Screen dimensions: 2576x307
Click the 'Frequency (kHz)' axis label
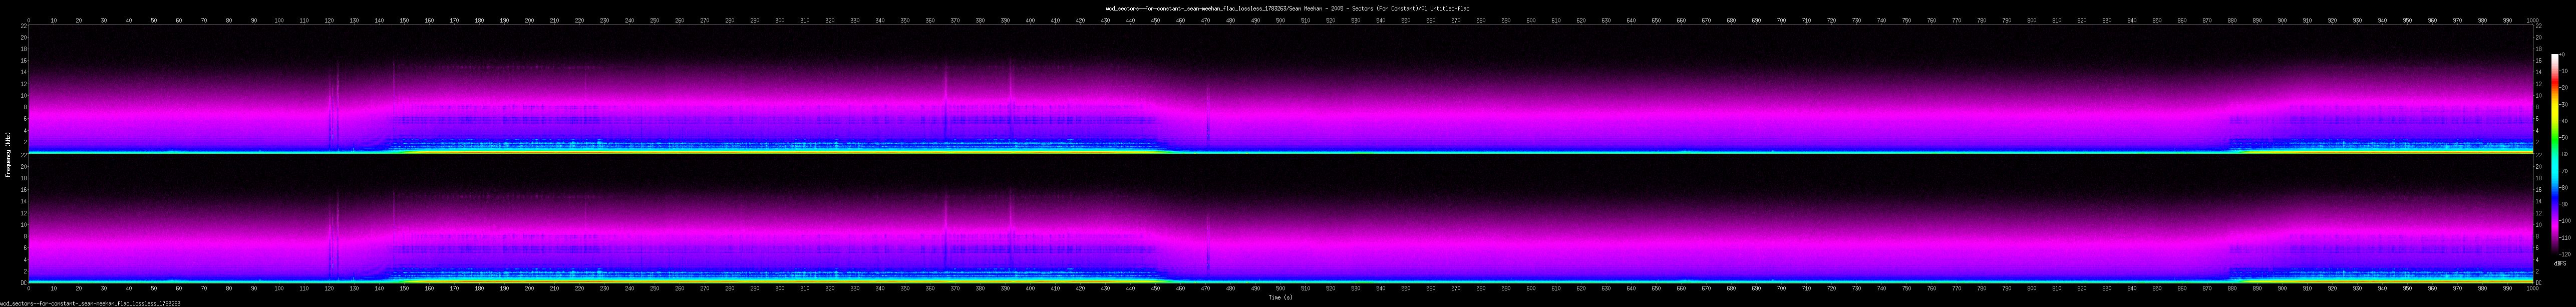pyautogui.click(x=8, y=154)
